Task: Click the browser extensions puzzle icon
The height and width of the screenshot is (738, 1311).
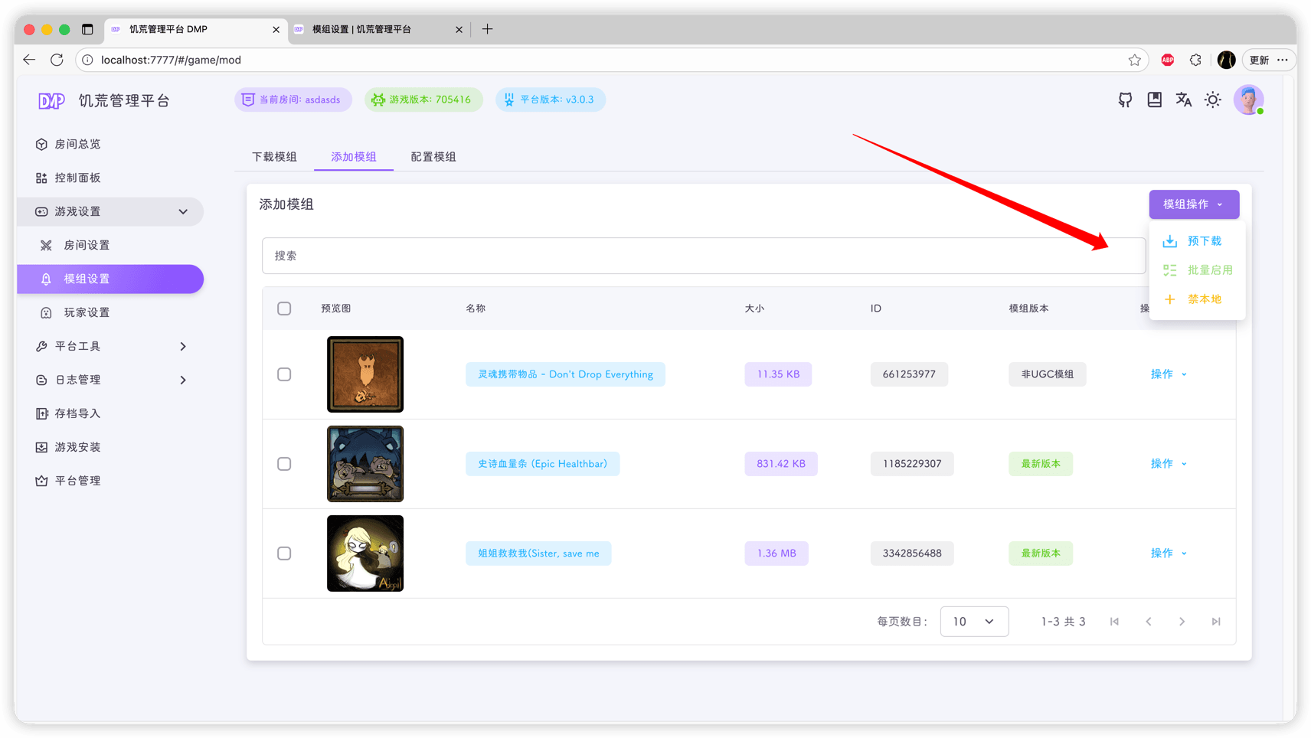Action: pos(1195,60)
